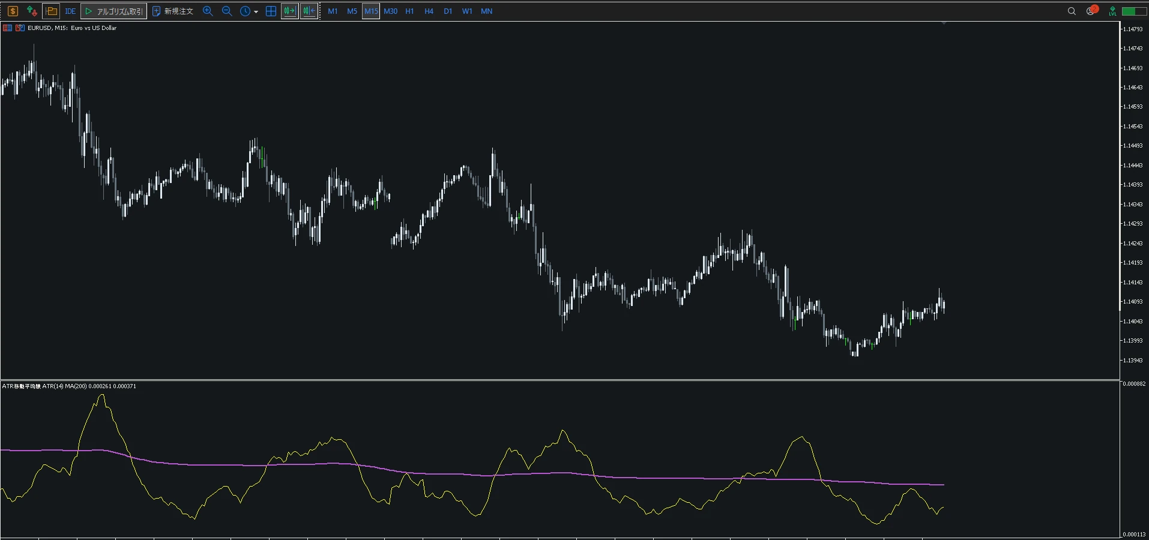This screenshot has width=1149, height=540.
Task: Open the search magnifier icon
Action: tap(1072, 11)
